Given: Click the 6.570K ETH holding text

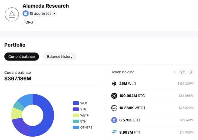Looking at the screenshot, I should click(129, 120).
